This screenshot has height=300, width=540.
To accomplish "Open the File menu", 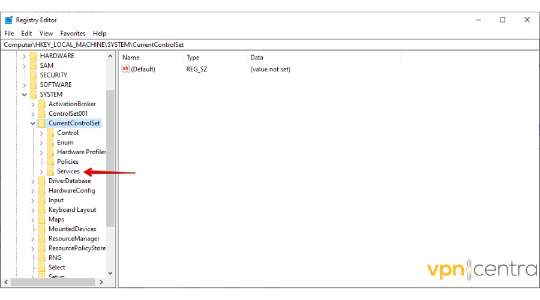I will tap(9, 34).
